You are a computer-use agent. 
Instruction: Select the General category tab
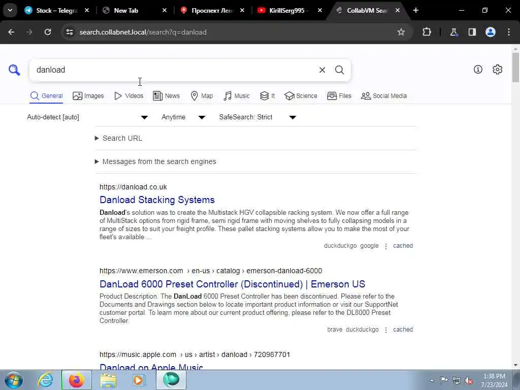click(x=46, y=96)
